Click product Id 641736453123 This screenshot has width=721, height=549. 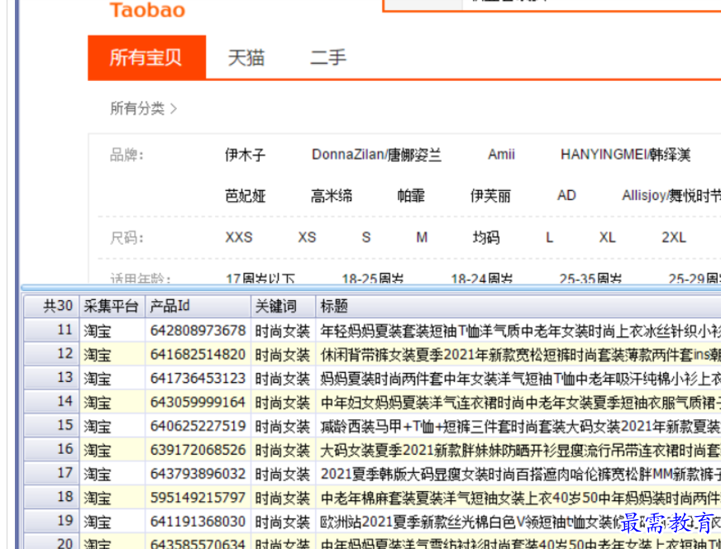pos(198,379)
